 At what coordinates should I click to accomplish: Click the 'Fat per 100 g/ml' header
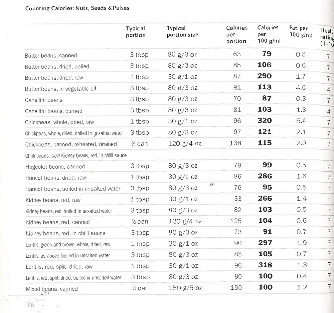[300, 32]
